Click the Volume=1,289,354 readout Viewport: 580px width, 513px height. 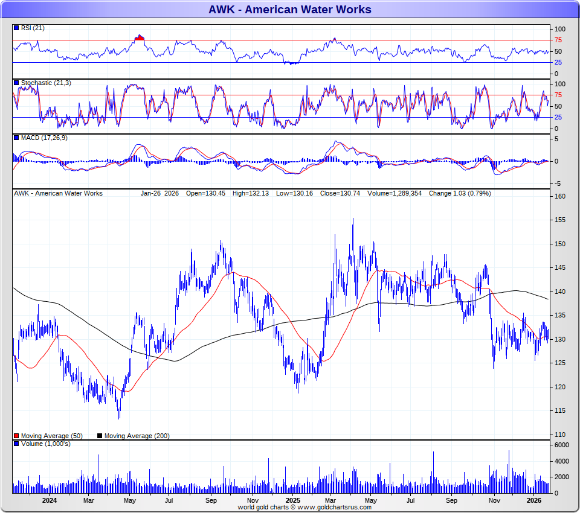click(x=395, y=193)
